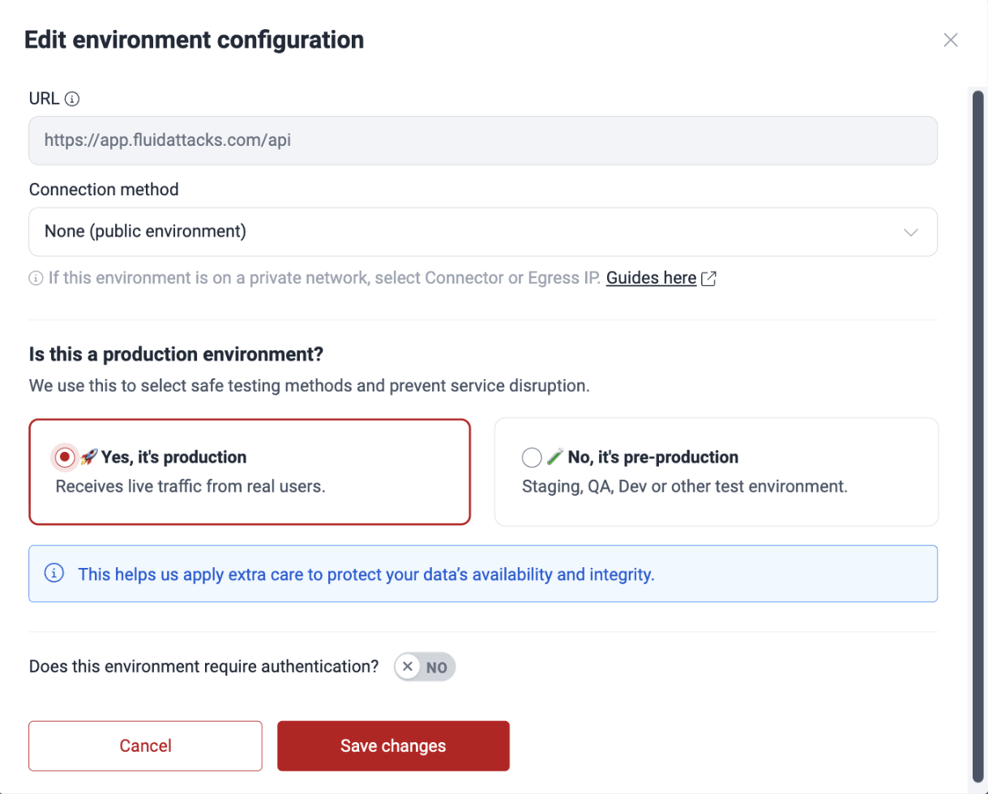Click the info icon in the blue notice
The height and width of the screenshot is (794, 988).
(54, 574)
